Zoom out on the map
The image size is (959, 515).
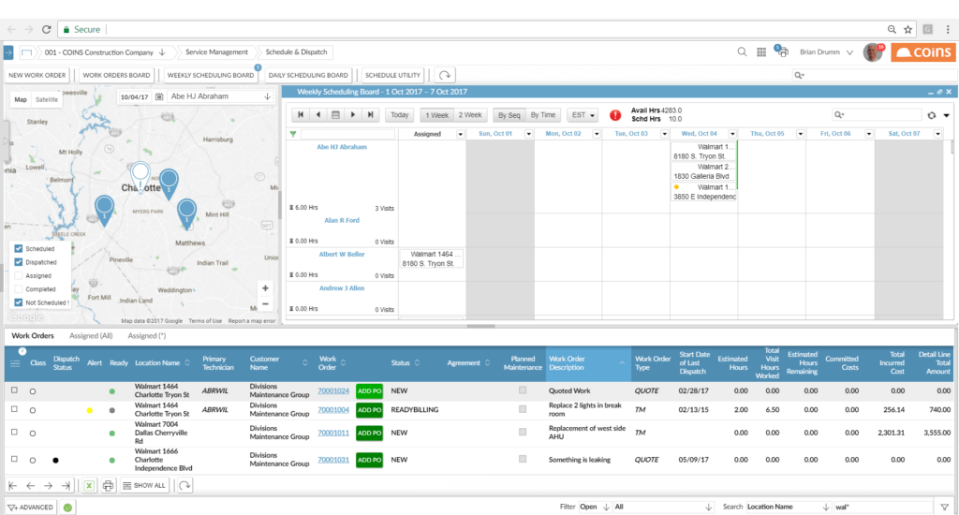[x=265, y=304]
